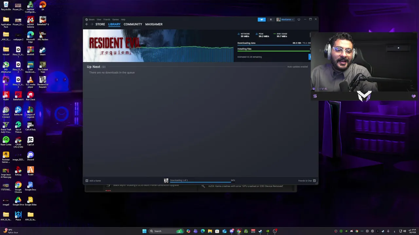Open WinRAR desktop shortcut
Screen dimensions: 419x235
(x=30, y=51)
